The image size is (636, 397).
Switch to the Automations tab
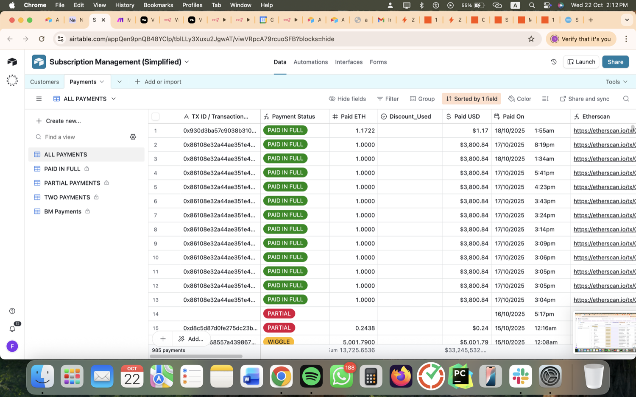point(311,62)
